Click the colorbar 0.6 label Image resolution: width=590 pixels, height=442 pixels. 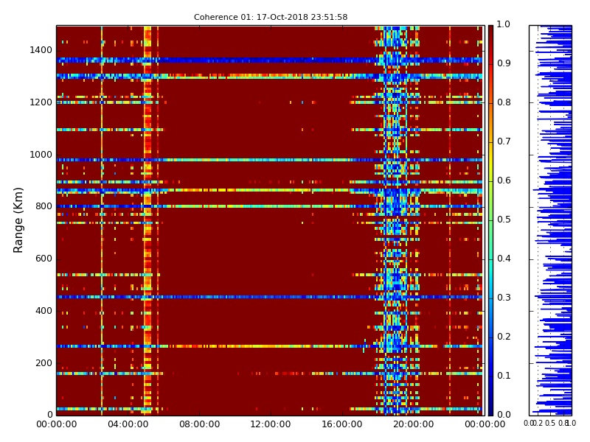(x=504, y=180)
